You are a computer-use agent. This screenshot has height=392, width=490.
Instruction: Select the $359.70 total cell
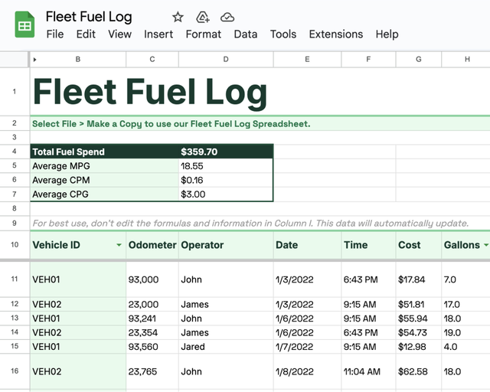click(226, 152)
